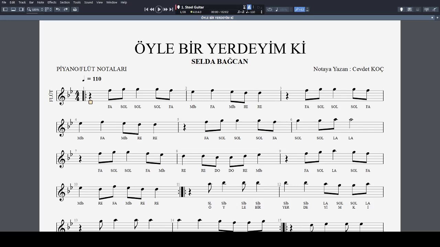Open the Note menu
This screenshot has height=247, width=440.
(41, 2)
